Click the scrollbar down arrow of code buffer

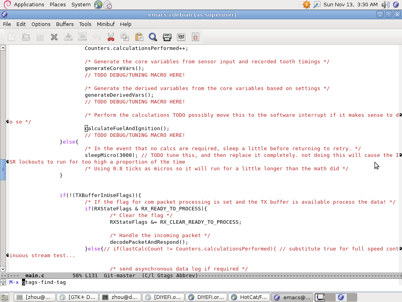3,269
